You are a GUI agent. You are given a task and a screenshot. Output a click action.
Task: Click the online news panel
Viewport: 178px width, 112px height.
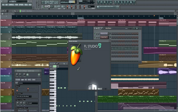(108, 7)
